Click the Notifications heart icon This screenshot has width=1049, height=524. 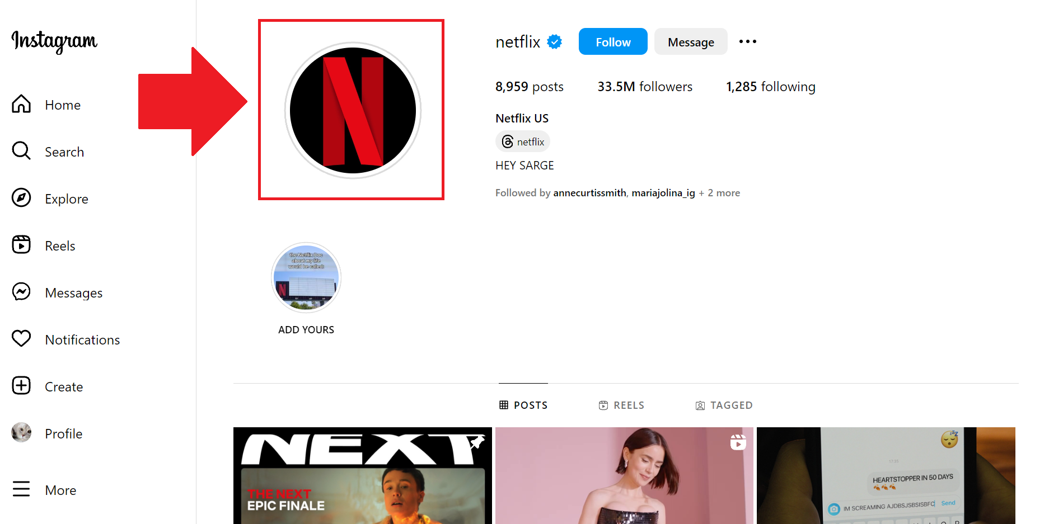(21, 339)
